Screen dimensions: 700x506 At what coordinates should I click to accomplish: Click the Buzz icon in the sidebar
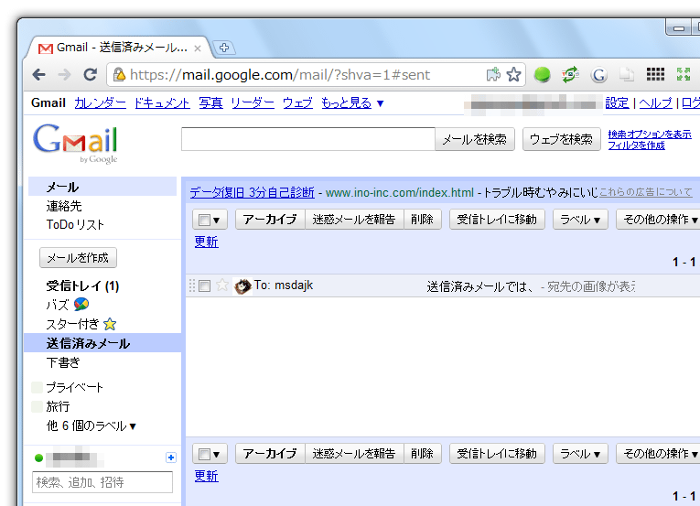point(81,305)
